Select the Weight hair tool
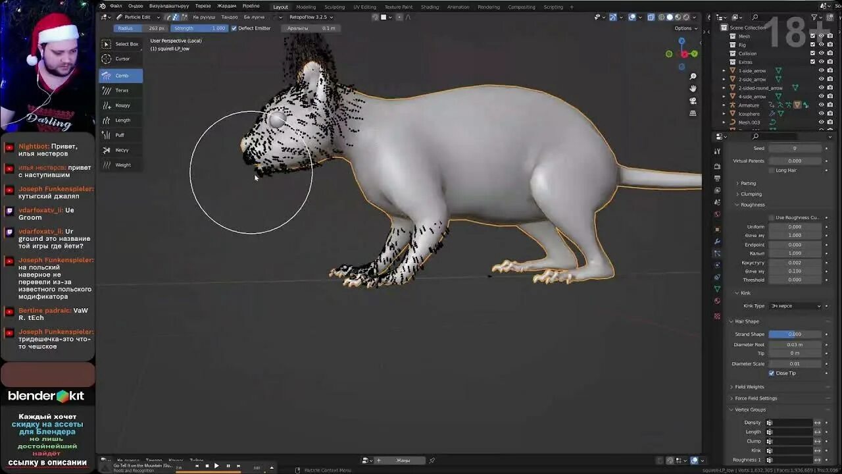 [120, 165]
